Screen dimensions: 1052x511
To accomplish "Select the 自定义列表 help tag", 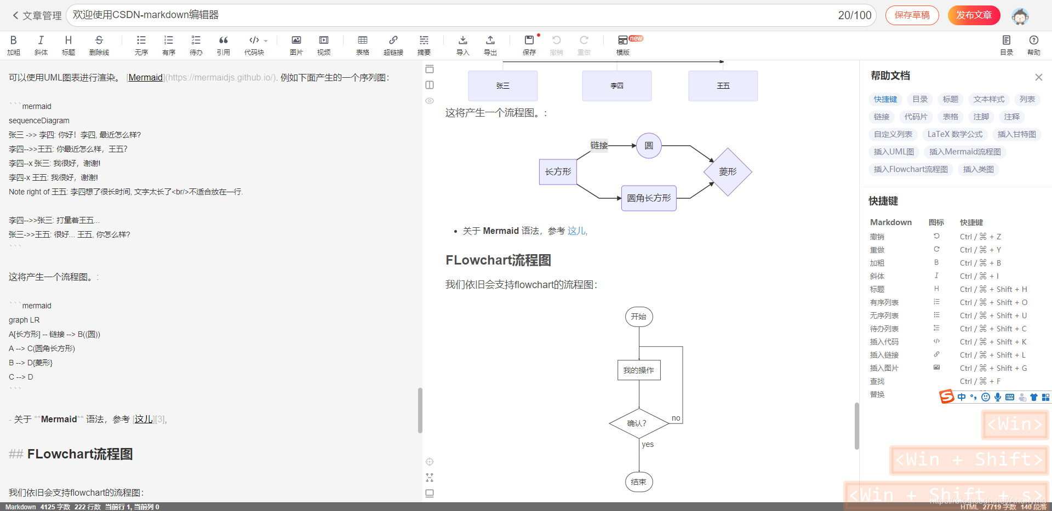I will pos(893,134).
